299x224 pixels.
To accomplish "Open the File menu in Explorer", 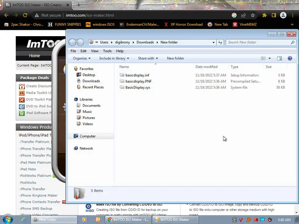I will tap(73, 51).
